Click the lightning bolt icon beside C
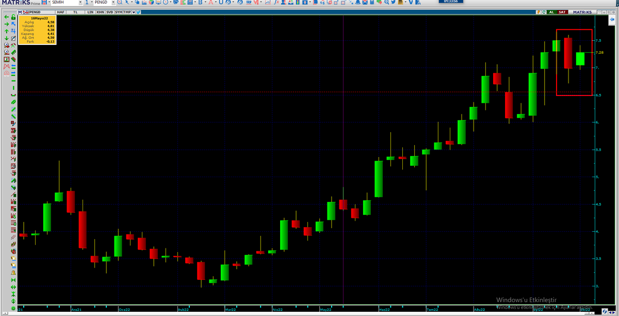 539,12
